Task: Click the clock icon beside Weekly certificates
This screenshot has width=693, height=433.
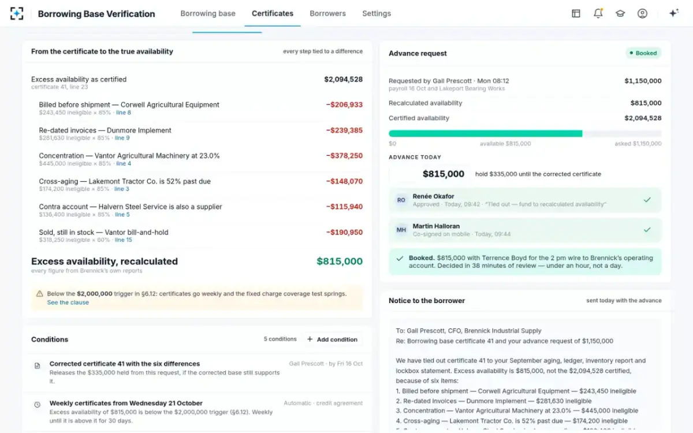Action: click(38, 405)
